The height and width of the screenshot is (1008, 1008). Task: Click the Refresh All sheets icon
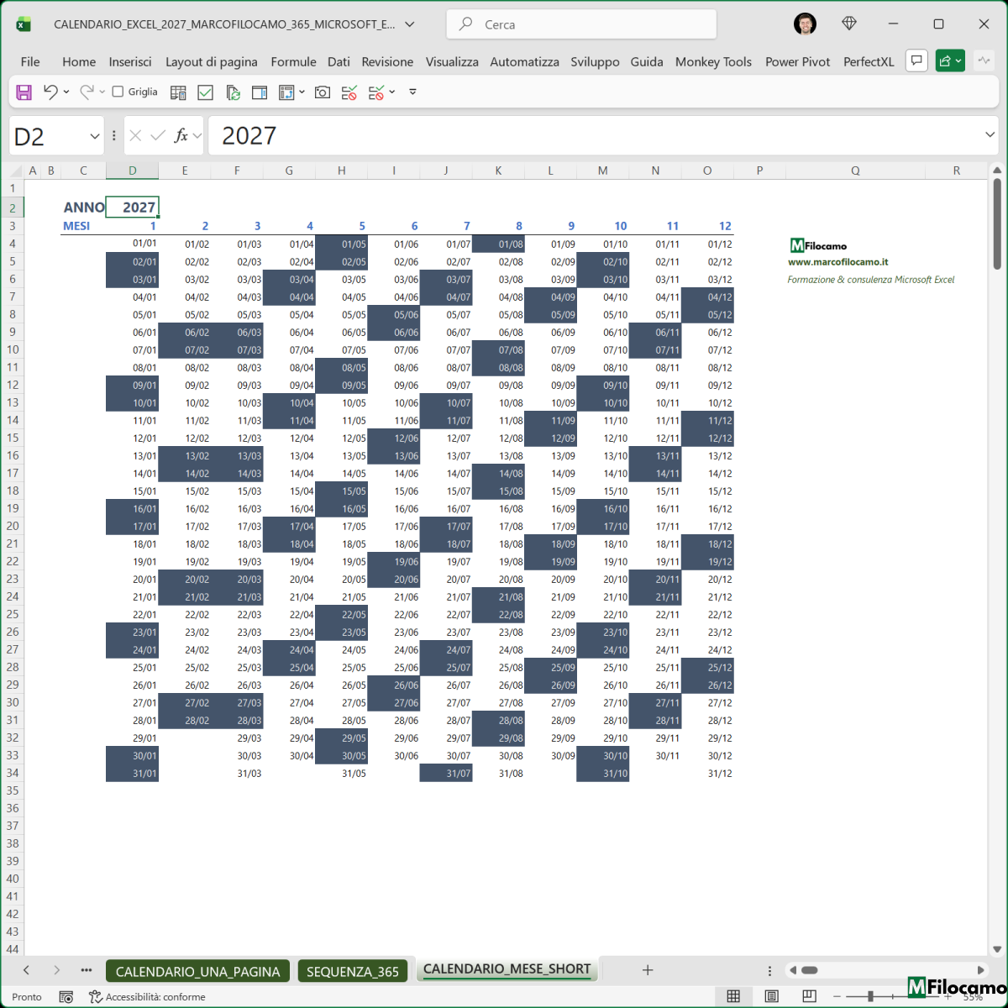pos(233,92)
